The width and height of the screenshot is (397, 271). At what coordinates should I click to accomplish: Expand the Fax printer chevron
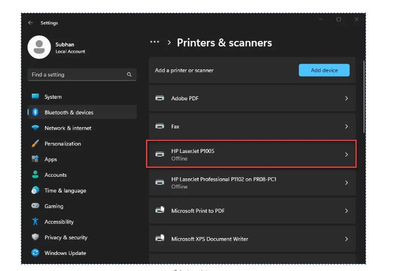tap(346, 127)
